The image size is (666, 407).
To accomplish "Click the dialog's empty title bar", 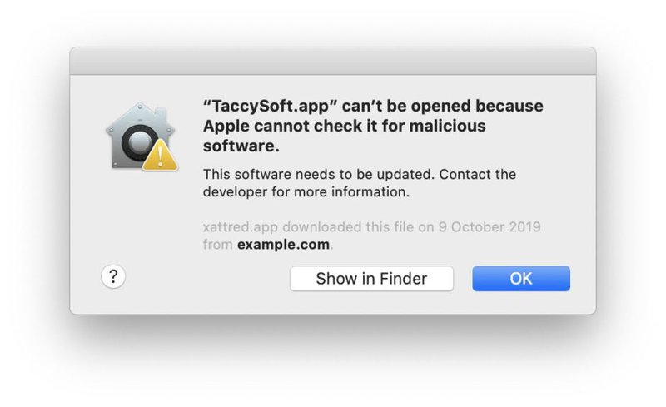I will tap(333, 62).
